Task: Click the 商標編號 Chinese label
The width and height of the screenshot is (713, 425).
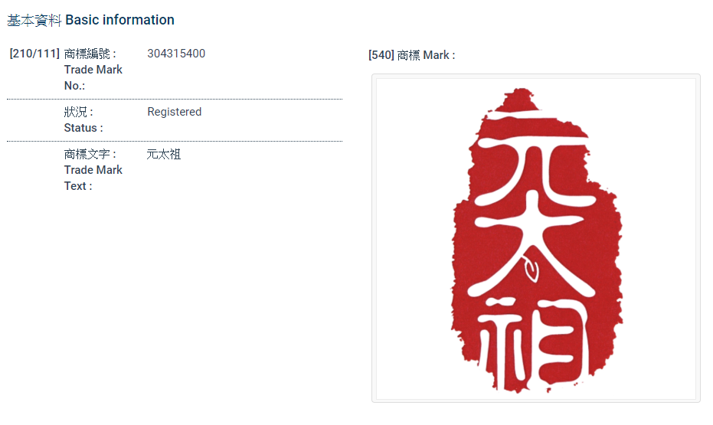Action: pyautogui.click(x=88, y=54)
